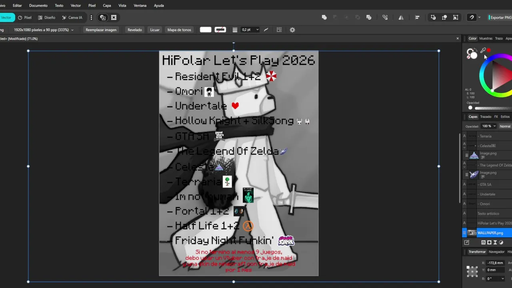Select the Image.png layer with Celeste thumbnail
Viewport: 512px width, 288px height.
487,155
